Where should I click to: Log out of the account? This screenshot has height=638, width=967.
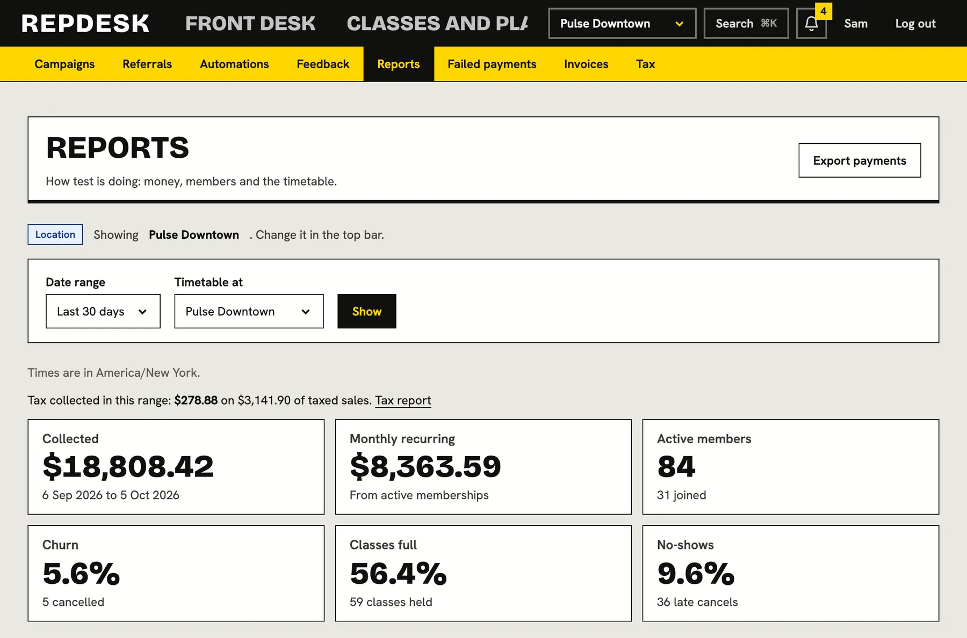point(915,24)
